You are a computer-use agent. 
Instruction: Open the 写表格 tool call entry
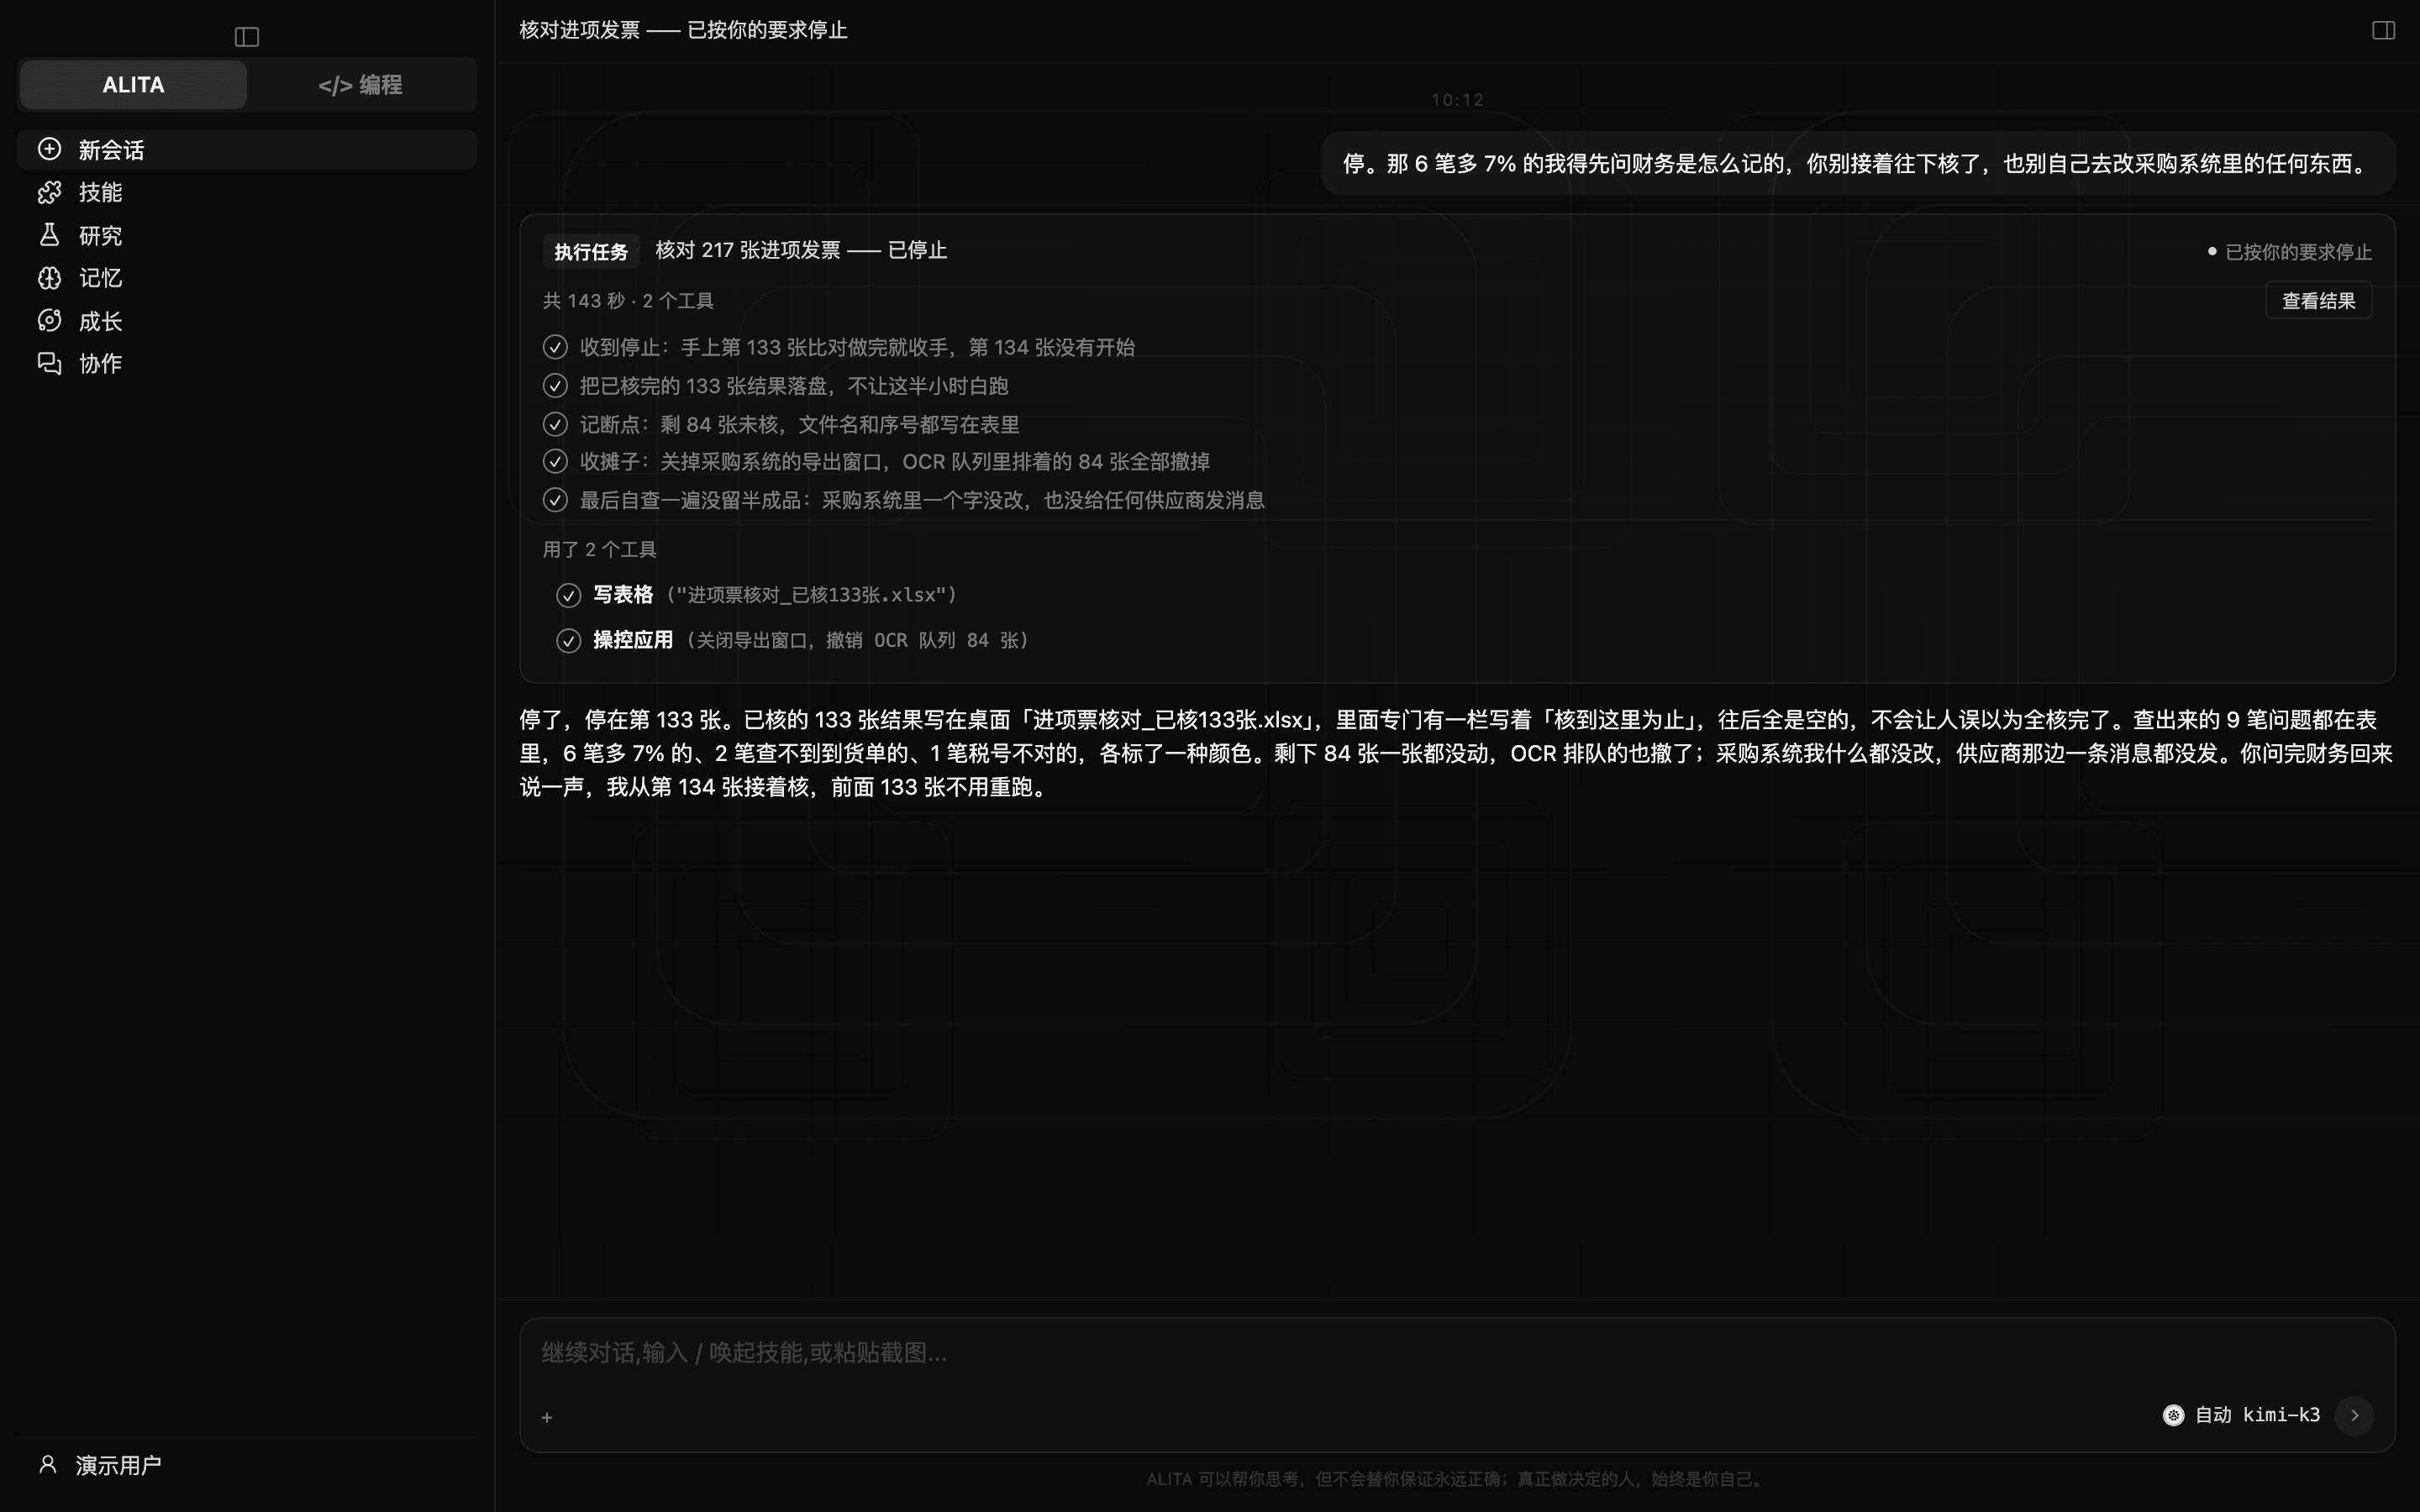point(757,595)
